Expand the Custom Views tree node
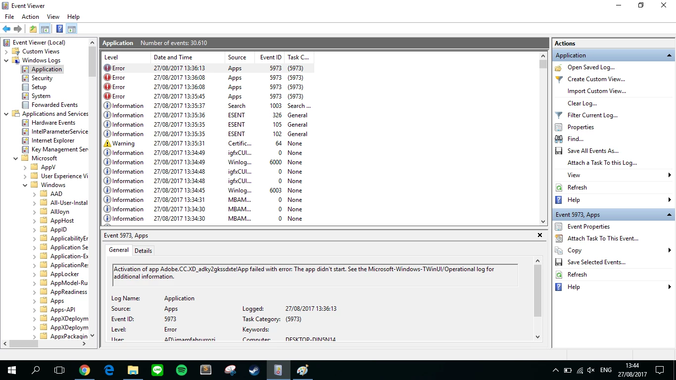 tap(6, 51)
